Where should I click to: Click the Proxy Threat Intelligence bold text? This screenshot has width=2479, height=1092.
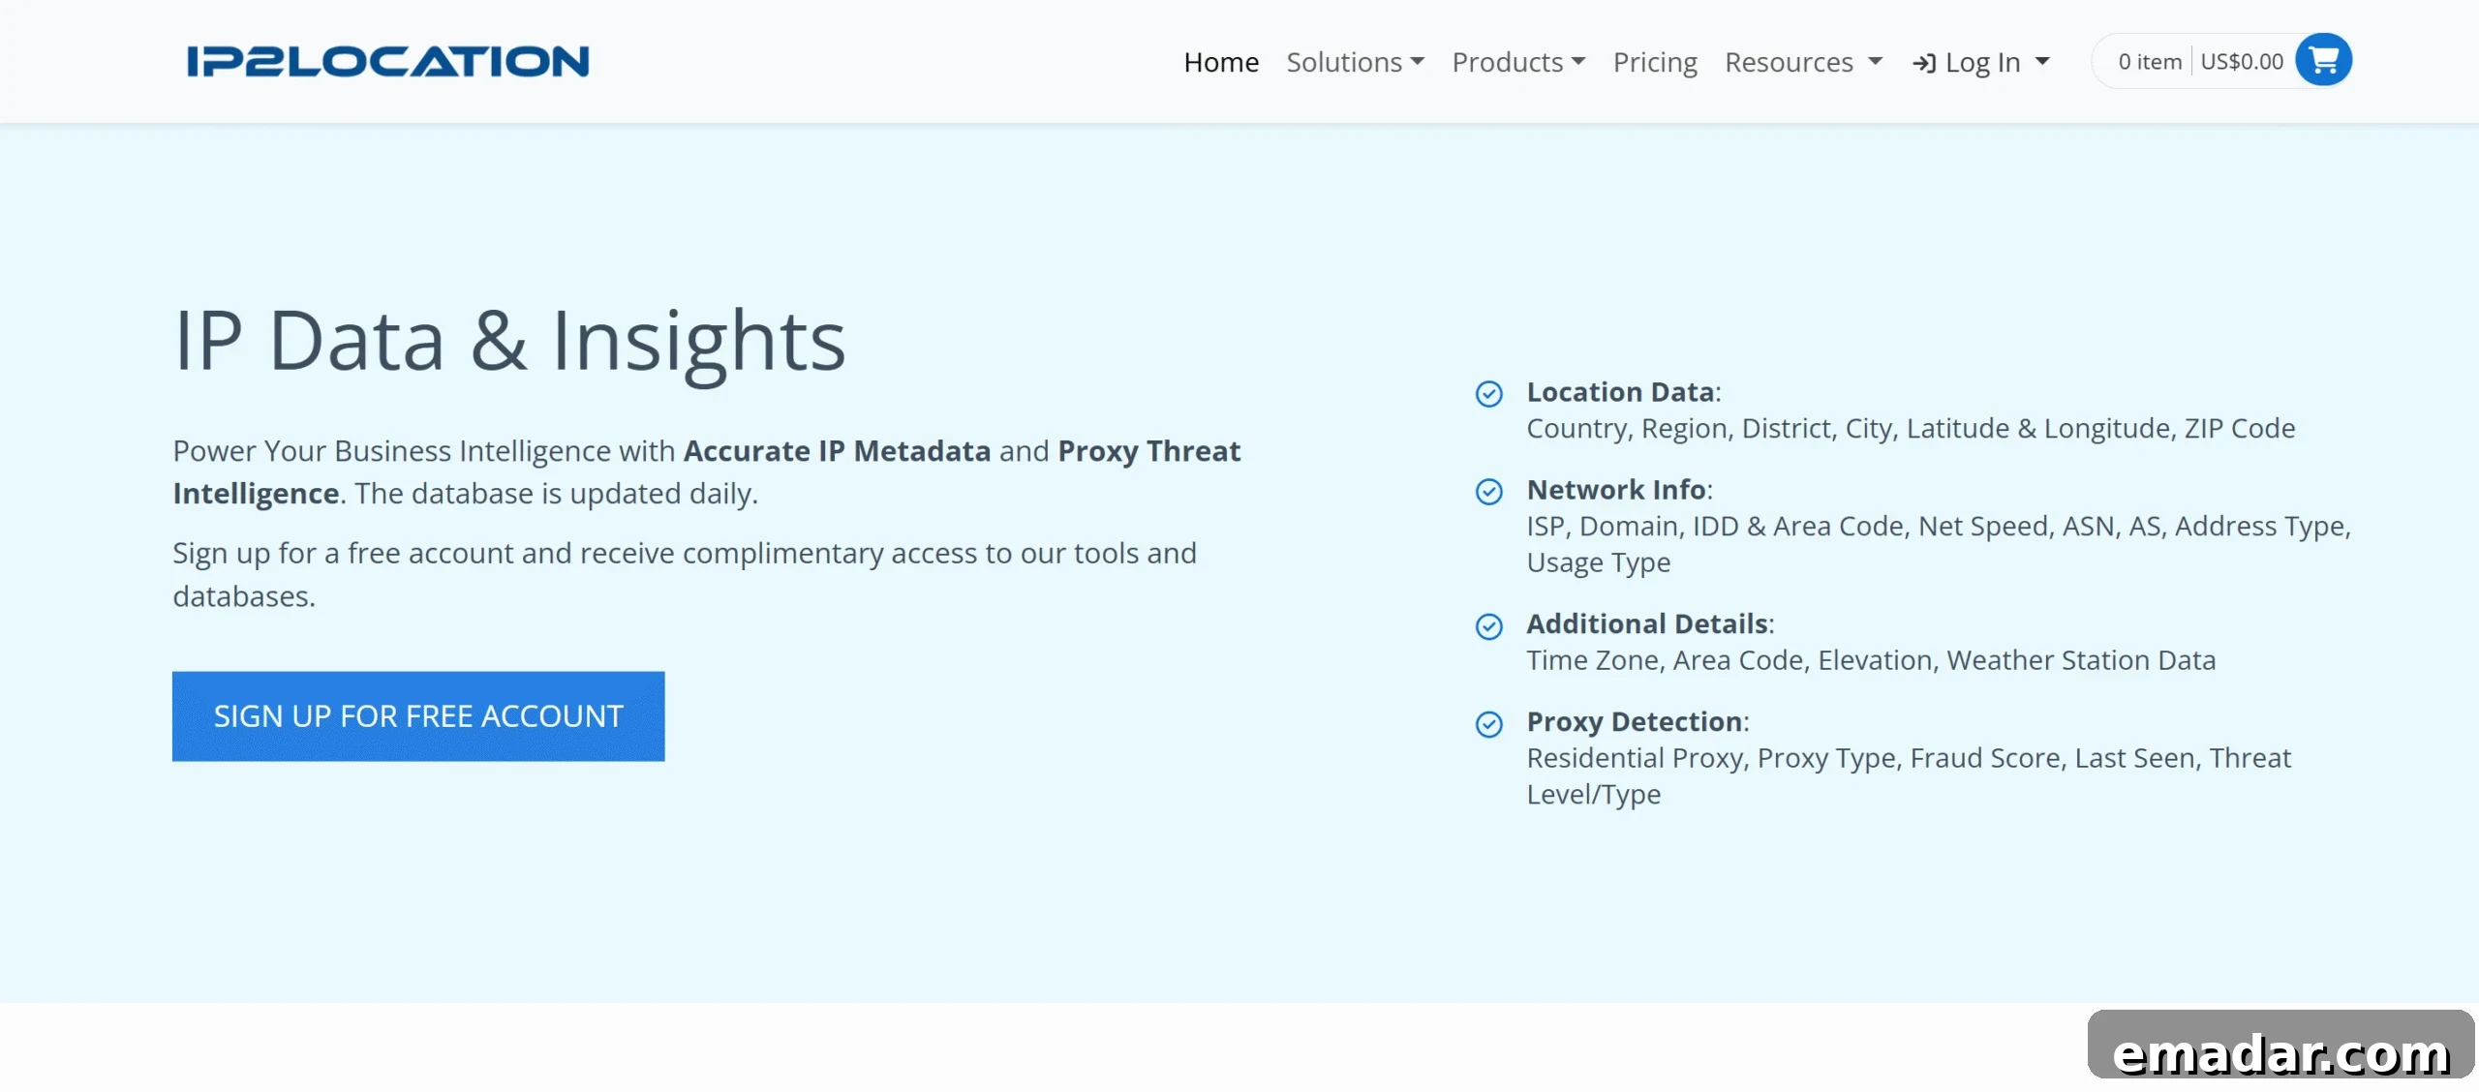click(x=1148, y=451)
